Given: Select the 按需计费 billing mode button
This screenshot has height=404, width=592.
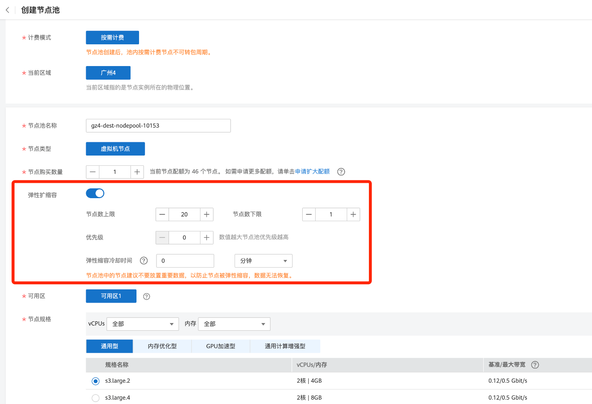Looking at the screenshot, I should [113, 38].
